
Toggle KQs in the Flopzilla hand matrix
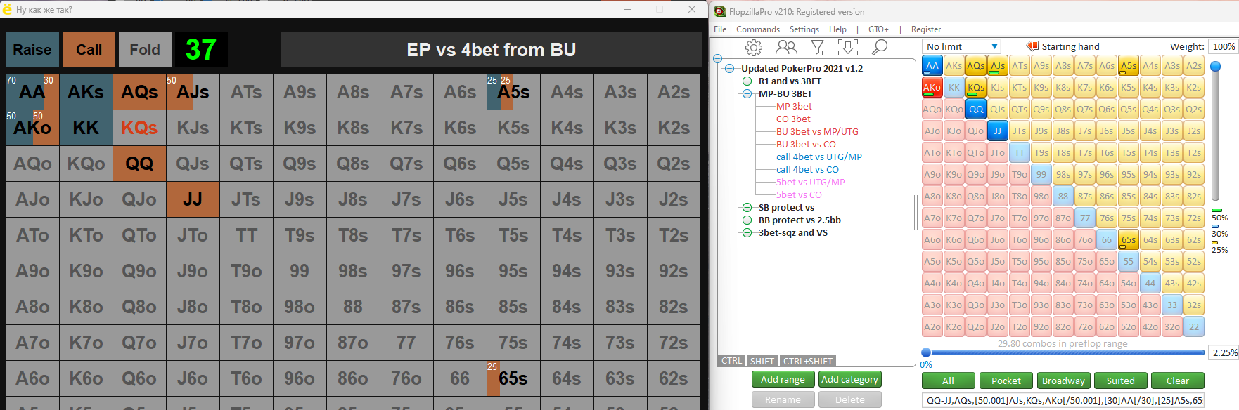click(x=976, y=88)
